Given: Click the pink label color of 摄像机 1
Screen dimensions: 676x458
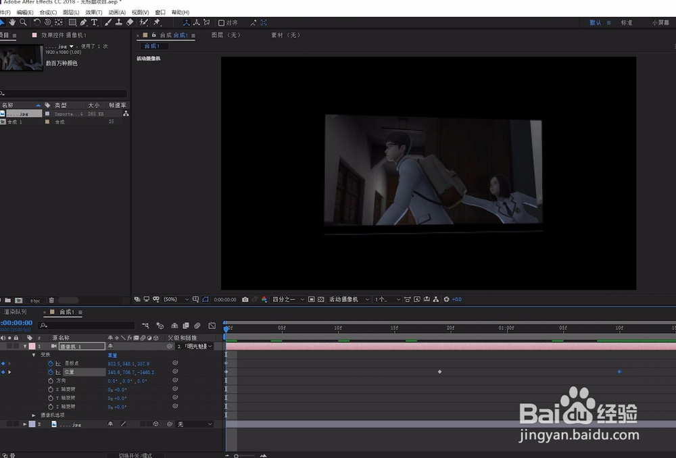Looking at the screenshot, I should [32, 347].
